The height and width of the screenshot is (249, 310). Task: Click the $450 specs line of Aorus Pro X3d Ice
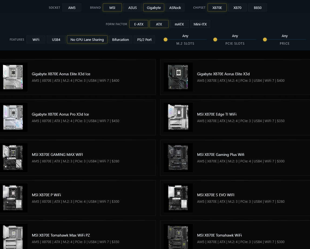click(x=76, y=121)
